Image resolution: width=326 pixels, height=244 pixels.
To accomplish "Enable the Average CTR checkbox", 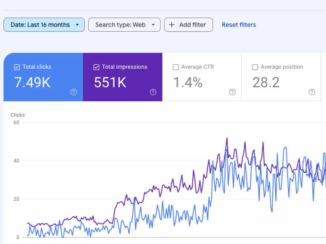I will [x=176, y=67].
